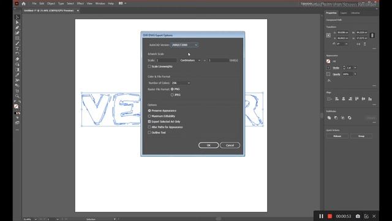
Task: Click Pathfinder Unite icon
Action: (329, 118)
